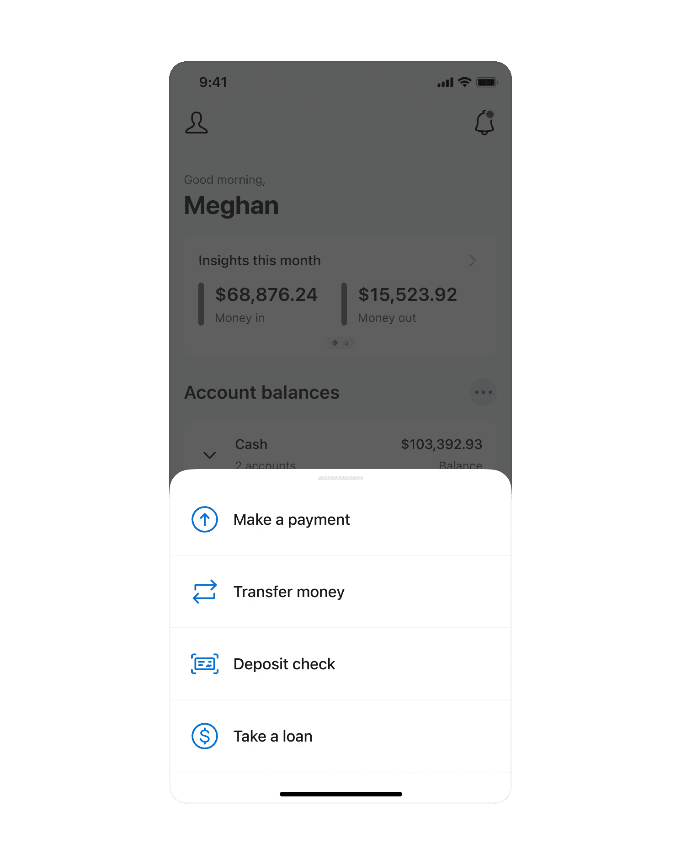The image size is (681, 865).
Task: Tap the Take a loan dollar icon
Action: point(204,736)
